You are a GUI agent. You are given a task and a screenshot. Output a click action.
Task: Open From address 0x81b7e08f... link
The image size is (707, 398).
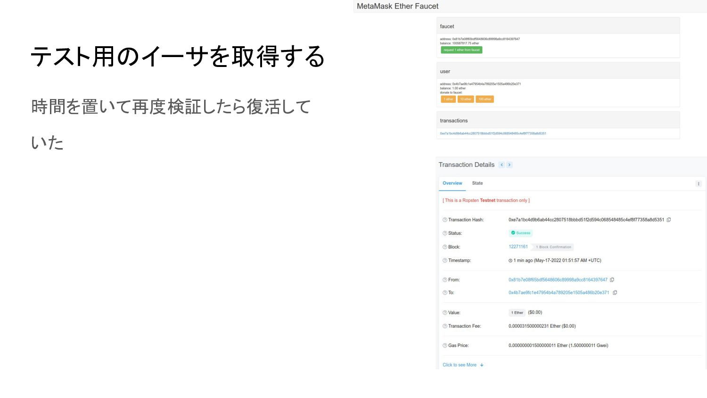(x=558, y=280)
